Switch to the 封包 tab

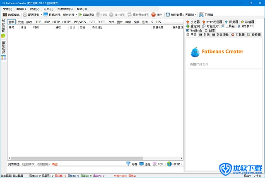(204, 35)
